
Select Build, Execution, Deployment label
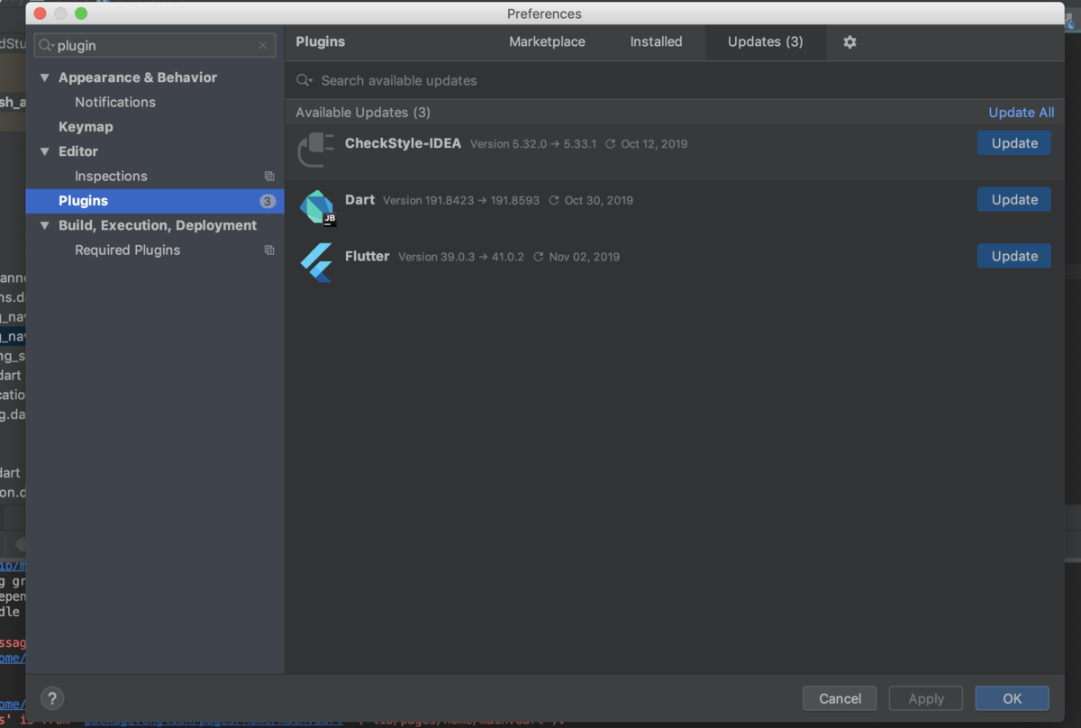(158, 225)
